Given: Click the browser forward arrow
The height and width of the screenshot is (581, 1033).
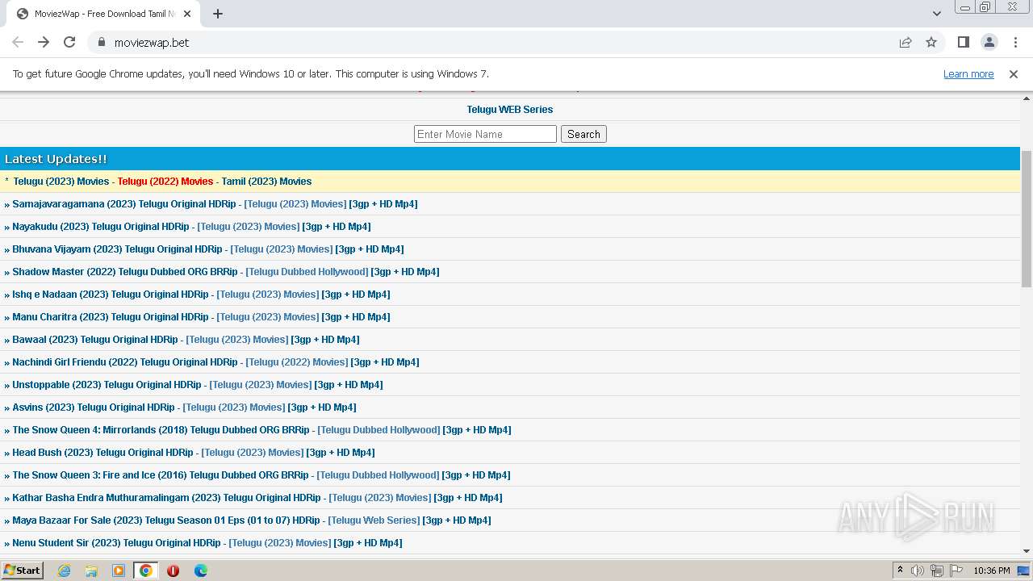Looking at the screenshot, I should 44,42.
